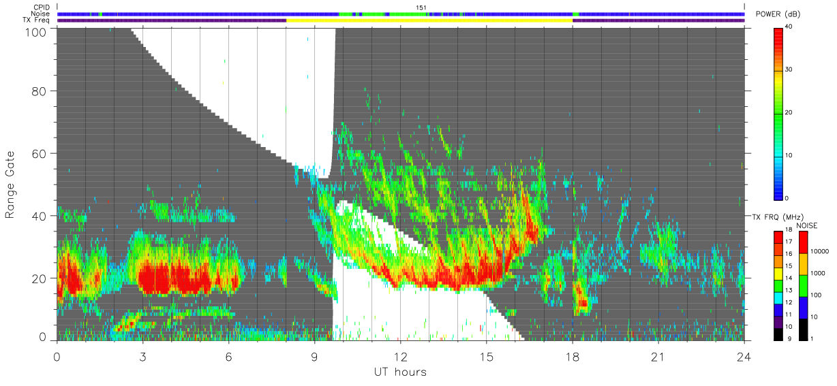837x386 pixels.
Task: Click x-axis tick label "9"
Action: (x=314, y=357)
